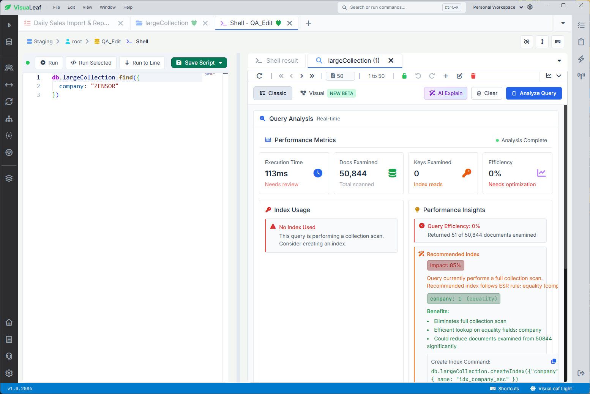Screen dimensions: 590x394
Task: Open the chart view icon
Action: pyautogui.click(x=549, y=76)
